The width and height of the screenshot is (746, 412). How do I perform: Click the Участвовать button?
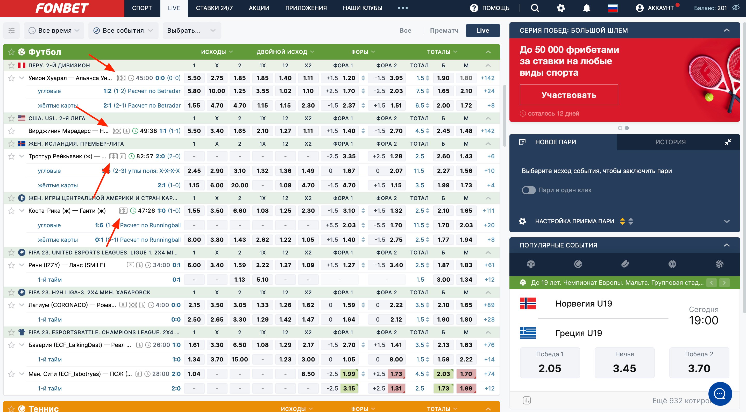coord(569,95)
